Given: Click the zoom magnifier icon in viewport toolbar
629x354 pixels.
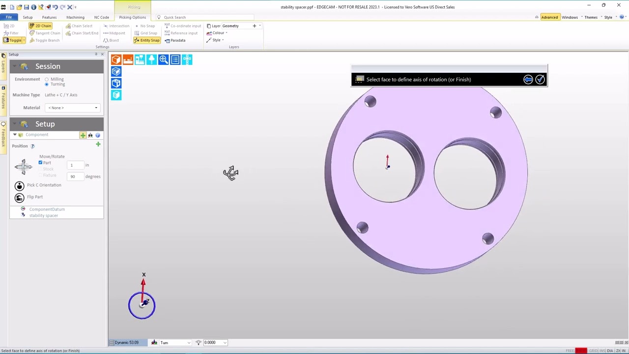Looking at the screenshot, I should 163,59.
